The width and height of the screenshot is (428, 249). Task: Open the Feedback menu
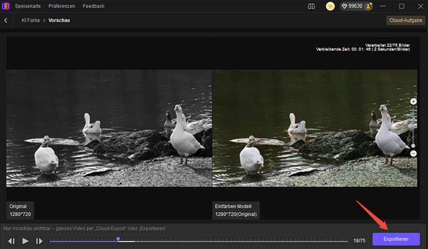94,6
